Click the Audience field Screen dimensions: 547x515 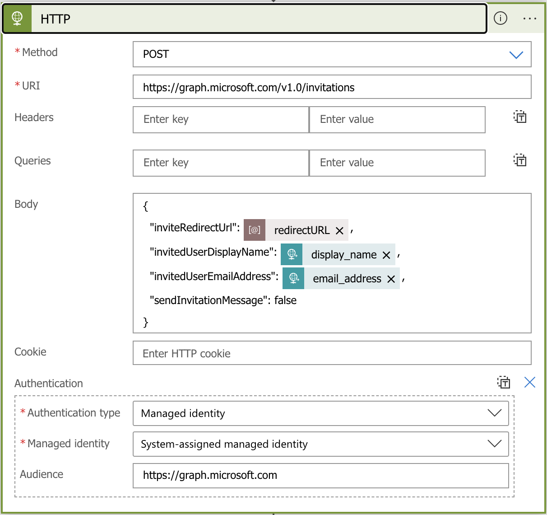click(320, 475)
